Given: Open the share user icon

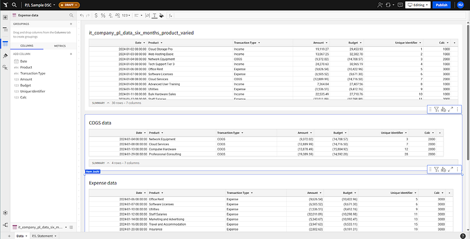Looking at the screenshot, I should point(380,5).
